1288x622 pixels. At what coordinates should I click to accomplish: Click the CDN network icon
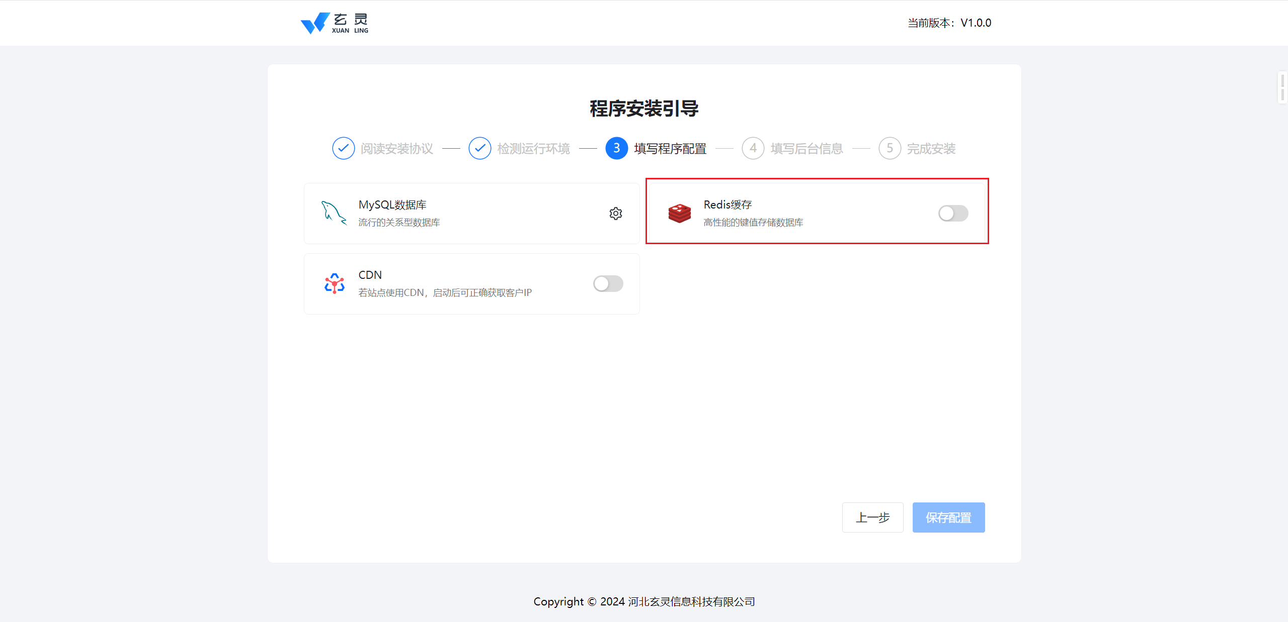(x=334, y=284)
